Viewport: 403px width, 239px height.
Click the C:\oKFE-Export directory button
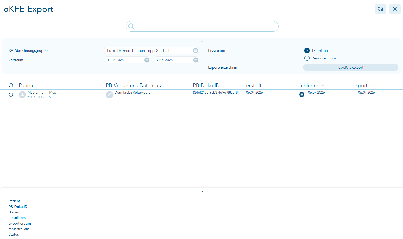351,67
